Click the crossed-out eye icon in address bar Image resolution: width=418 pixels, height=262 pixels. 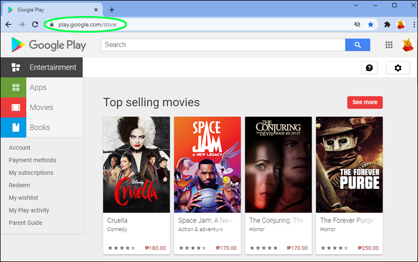357,24
